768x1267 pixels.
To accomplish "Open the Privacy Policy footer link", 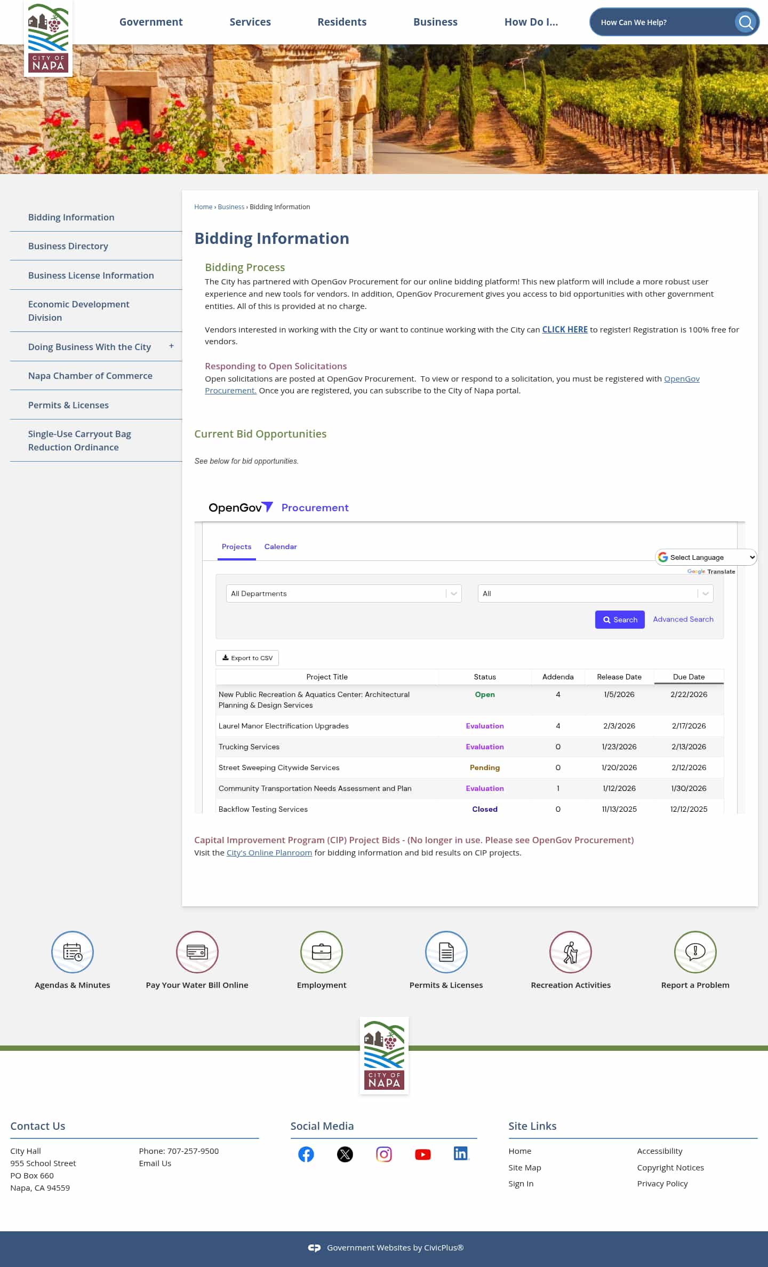I will pyautogui.click(x=662, y=1184).
